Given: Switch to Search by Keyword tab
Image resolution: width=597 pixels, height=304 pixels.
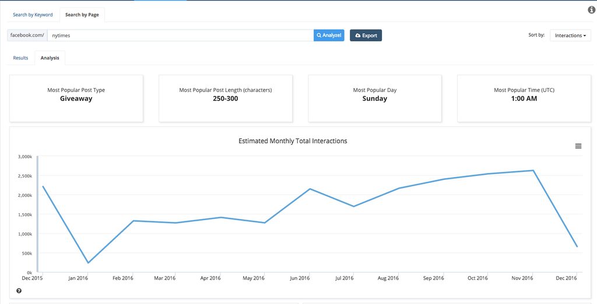Looking at the screenshot, I should click(x=33, y=15).
